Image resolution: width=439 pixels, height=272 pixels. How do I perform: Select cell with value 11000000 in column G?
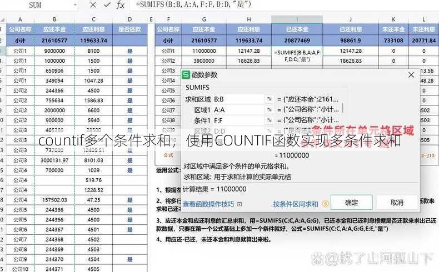tap(204, 51)
